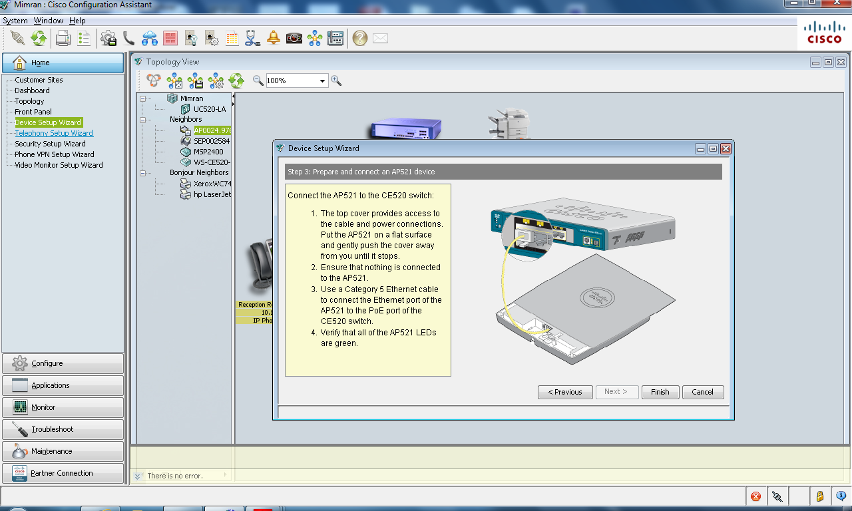
Task: Open the Help menu
Action: click(77, 21)
